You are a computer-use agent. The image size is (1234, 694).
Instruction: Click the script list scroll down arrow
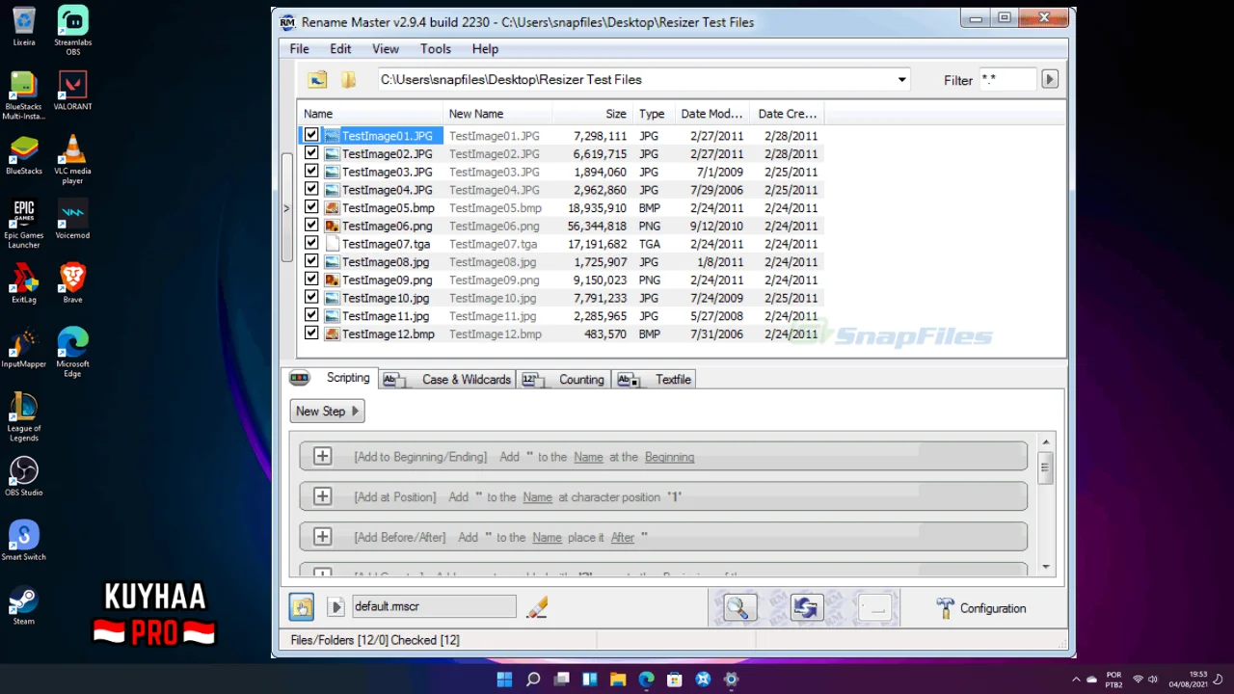point(1046,567)
